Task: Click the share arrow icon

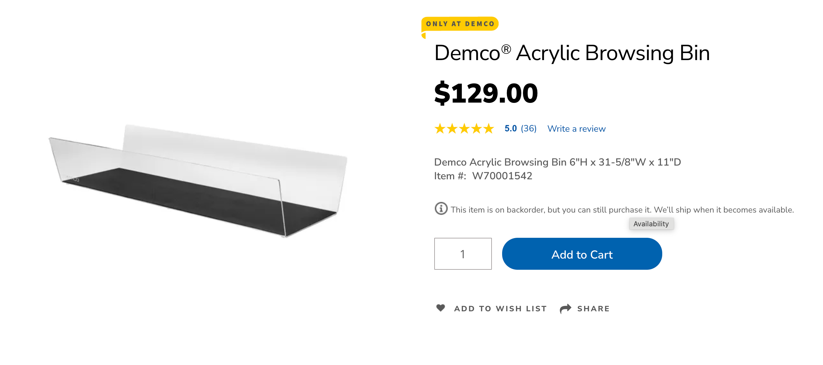Action: click(x=566, y=308)
